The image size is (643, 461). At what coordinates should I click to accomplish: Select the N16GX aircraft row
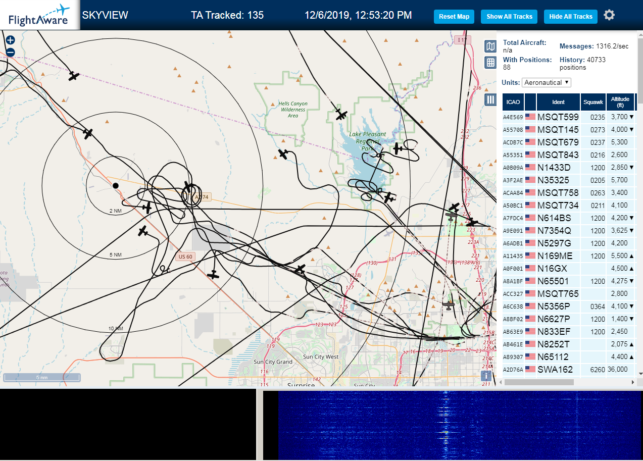pyautogui.click(x=568, y=269)
